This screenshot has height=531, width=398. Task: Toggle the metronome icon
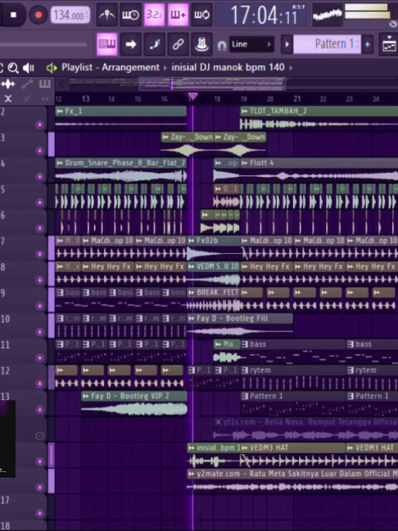pyautogui.click(x=106, y=15)
